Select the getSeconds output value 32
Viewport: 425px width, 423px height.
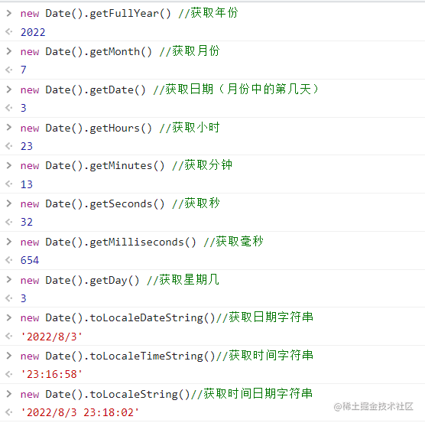27,222
